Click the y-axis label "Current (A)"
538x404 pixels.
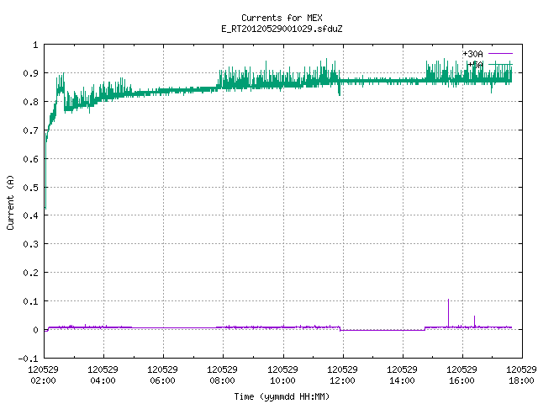pos(10,202)
